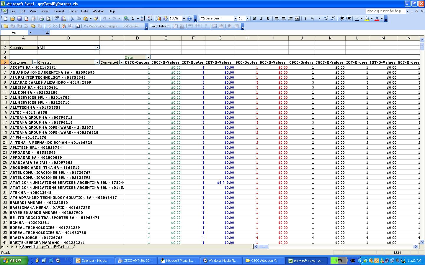The image size is (425, 265).
Task: Click the Increase Indent icon
Action: point(348,19)
